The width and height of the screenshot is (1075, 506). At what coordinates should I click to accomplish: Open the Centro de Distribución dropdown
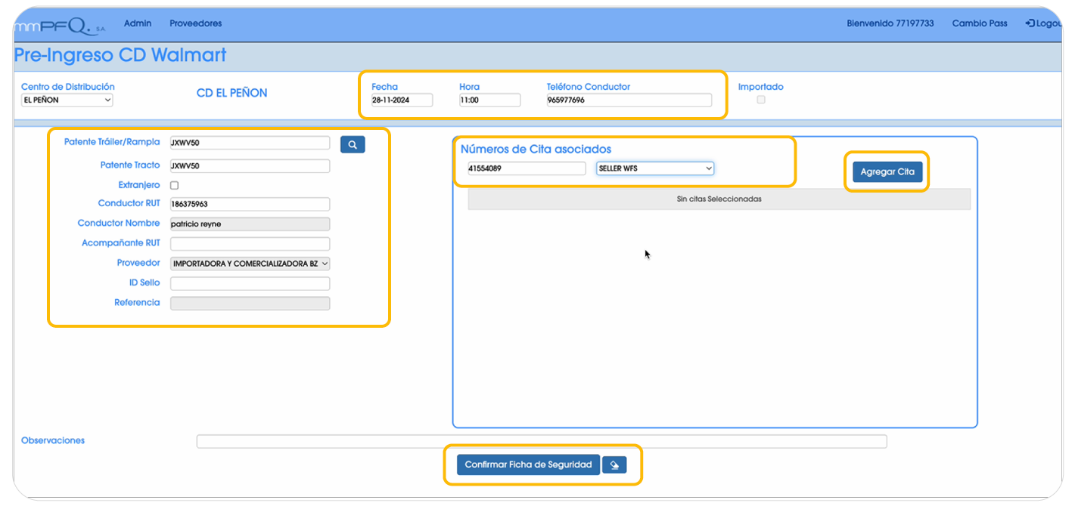(x=67, y=100)
